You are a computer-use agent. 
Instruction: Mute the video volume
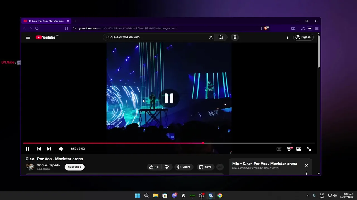coord(61,149)
